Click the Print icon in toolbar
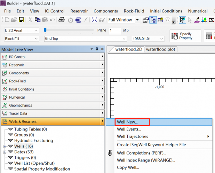Viewport: 215px width, 173px height. (x=61, y=20)
